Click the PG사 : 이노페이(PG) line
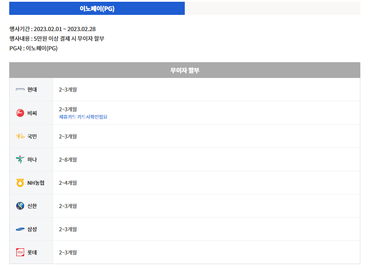The height and width of the screenshot is (268, 370). point(33,48)
